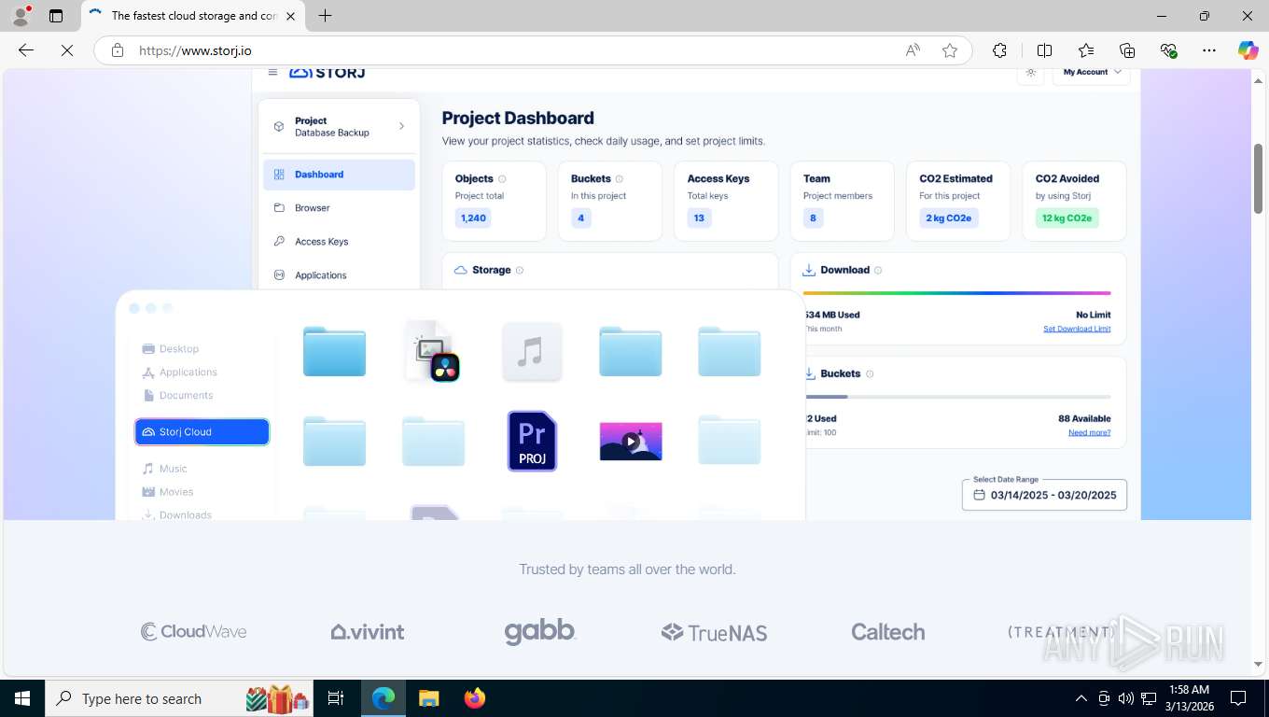Click the 2 kg CO2e badge
This screenshot has height=717, width=1269.
tap(948, 218)
